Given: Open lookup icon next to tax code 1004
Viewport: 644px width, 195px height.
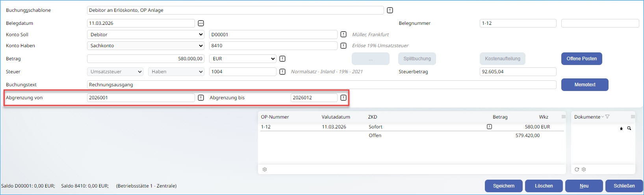Looking at the screenshot, I should coord(282,72).
